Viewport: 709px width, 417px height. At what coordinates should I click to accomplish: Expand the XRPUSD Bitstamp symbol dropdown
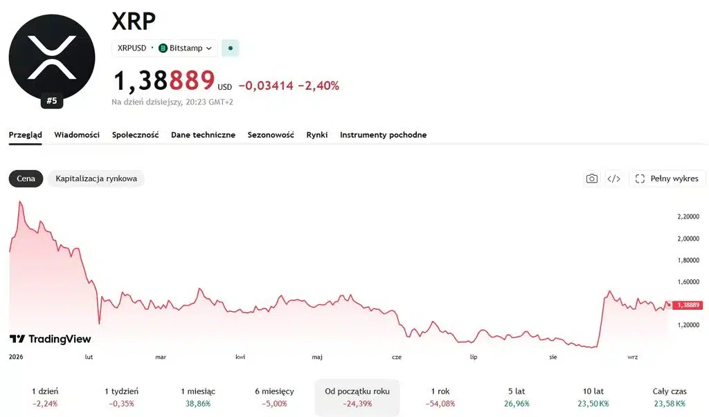tap(165, 48)
